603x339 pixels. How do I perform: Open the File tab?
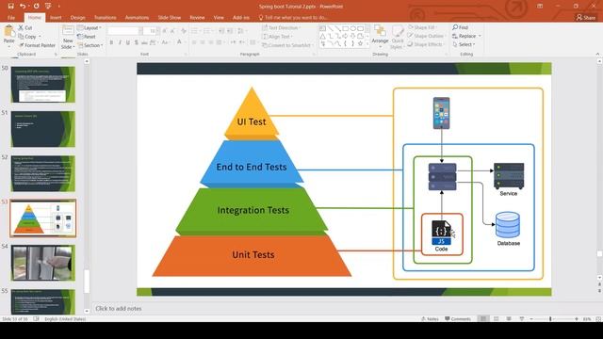pyautogui.click(x=11, y=17)
